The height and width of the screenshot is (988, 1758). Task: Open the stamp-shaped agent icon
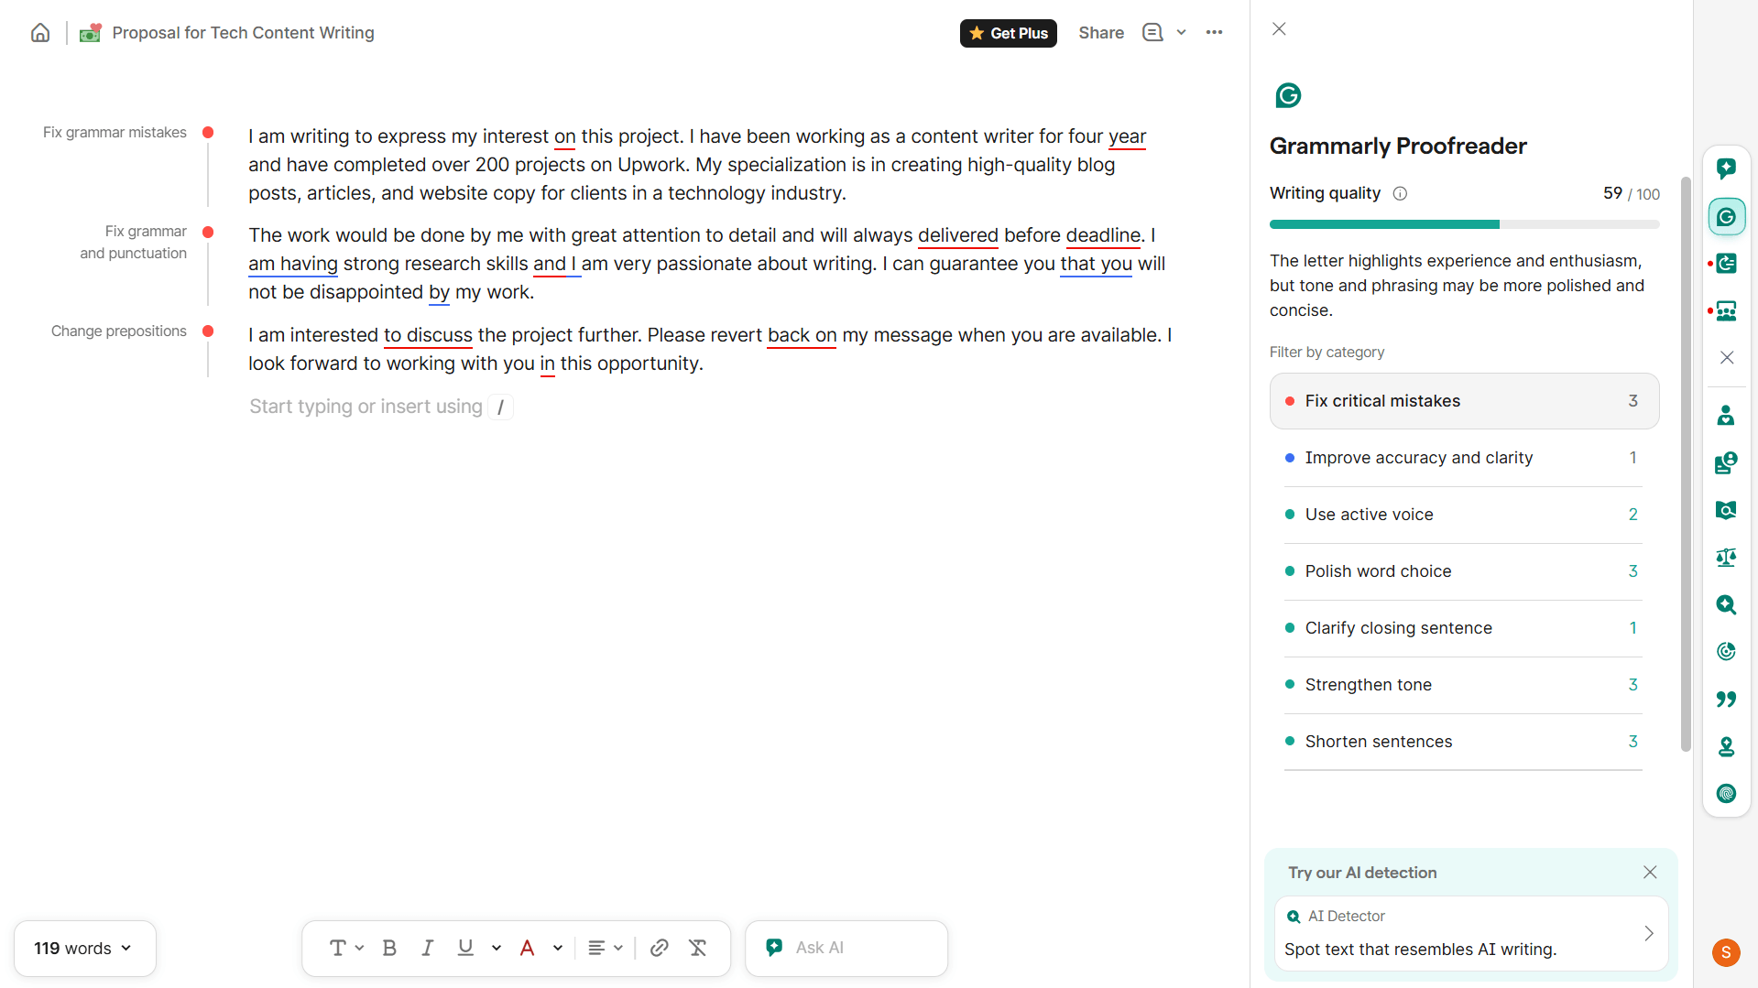1726,746
